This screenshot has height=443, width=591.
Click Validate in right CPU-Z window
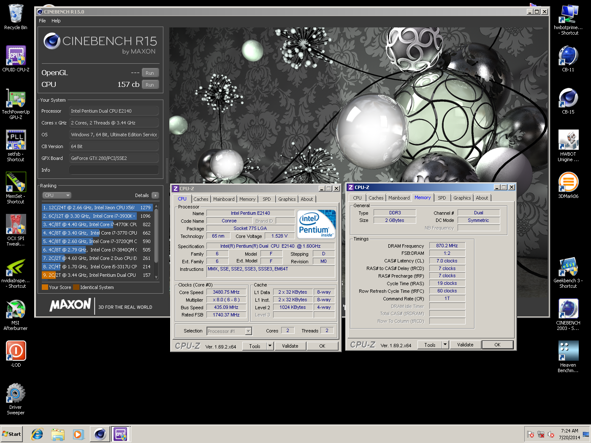point(465,345)
